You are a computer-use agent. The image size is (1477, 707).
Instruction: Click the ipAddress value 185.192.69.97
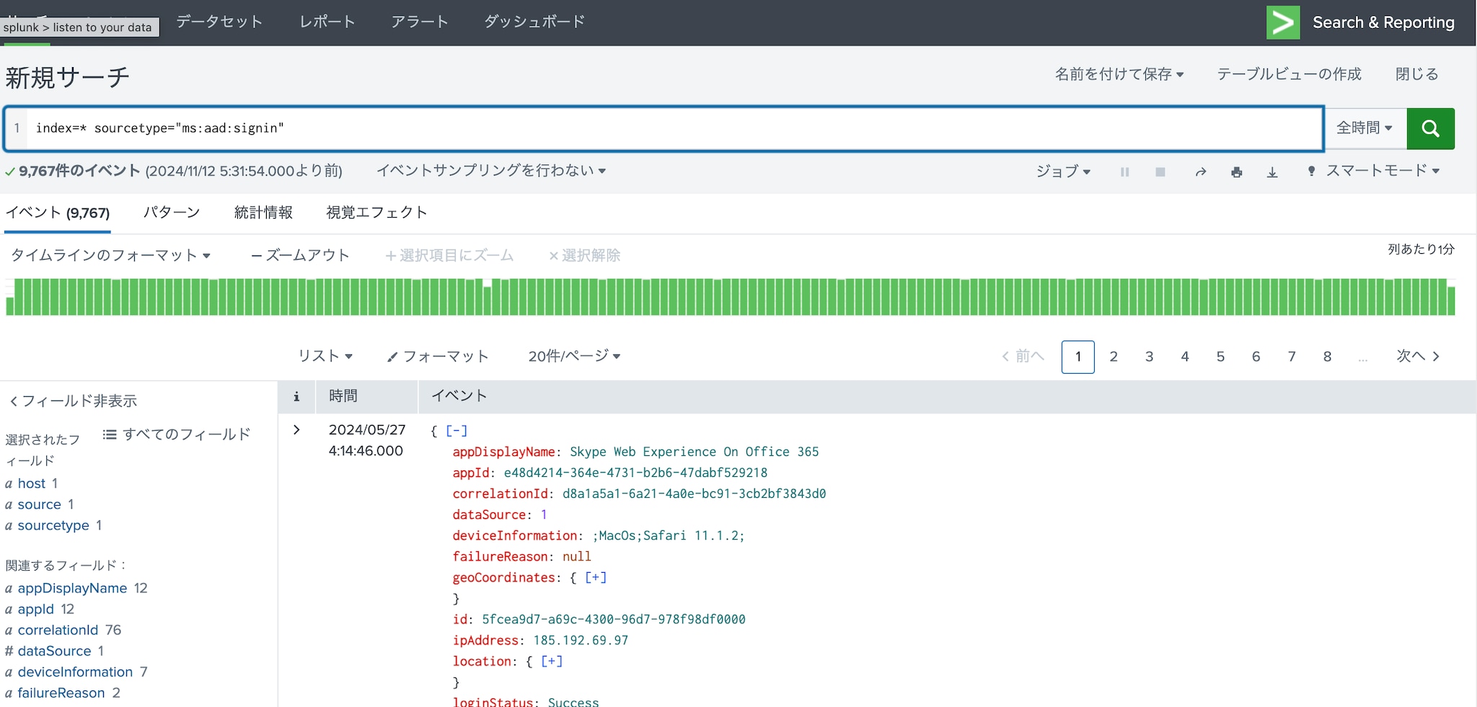pyautogui.click(x=581, y=640)
